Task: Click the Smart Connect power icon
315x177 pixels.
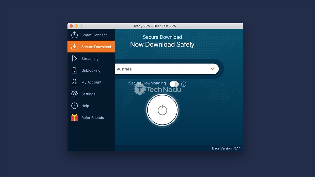Action: coord(75,35)
